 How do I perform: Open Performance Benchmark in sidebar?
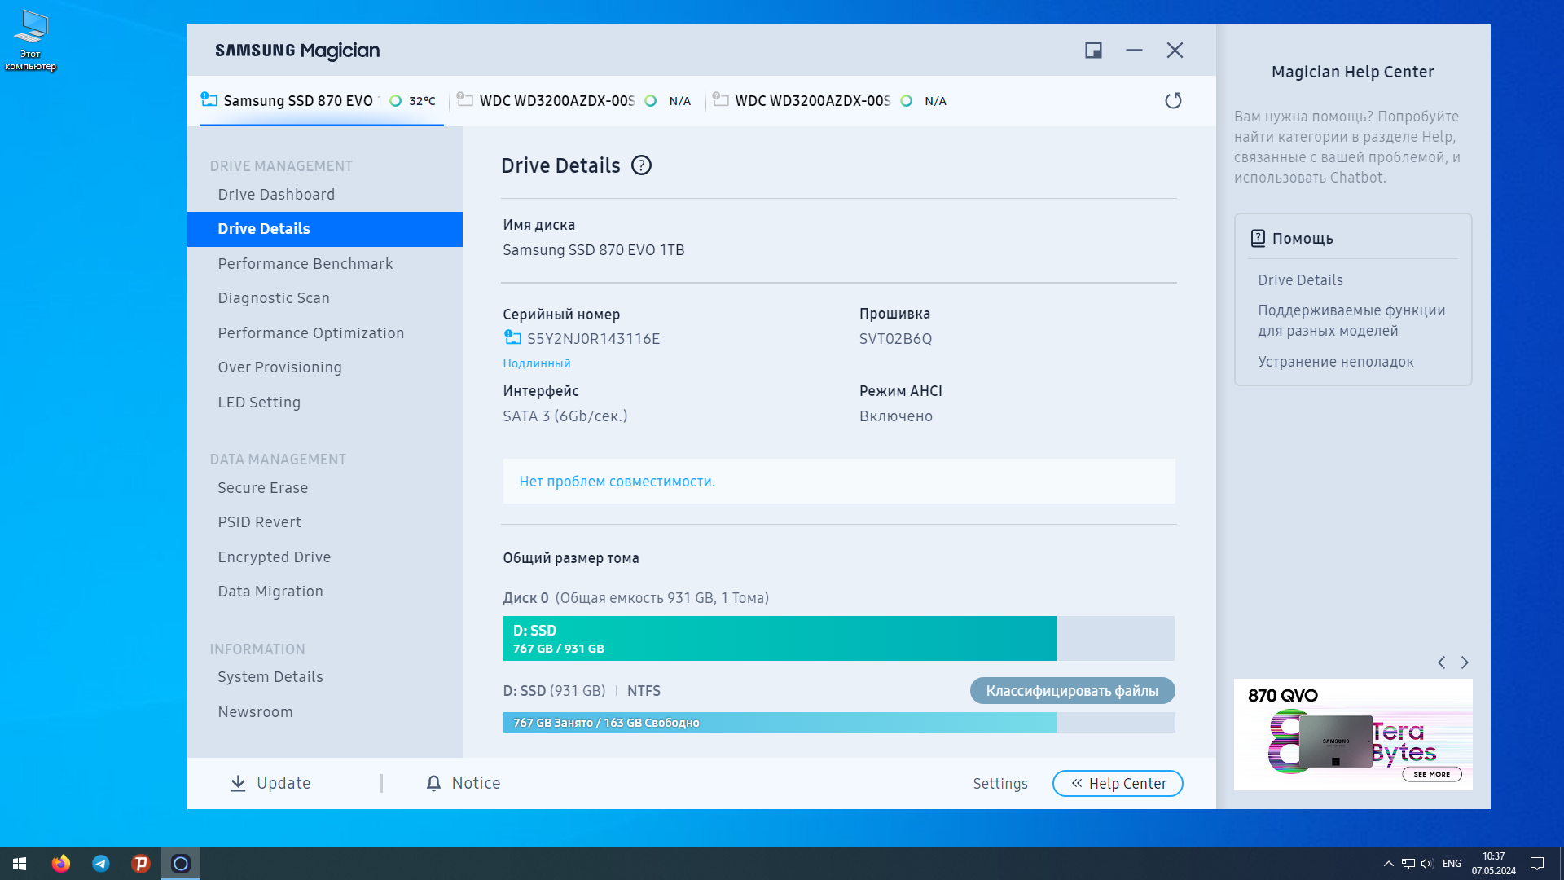pos(305,264)
